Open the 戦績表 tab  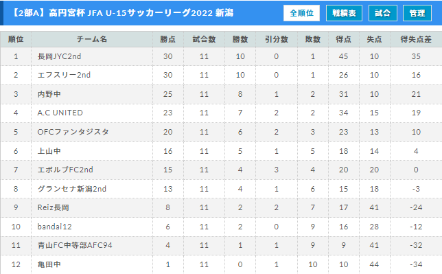344,13
